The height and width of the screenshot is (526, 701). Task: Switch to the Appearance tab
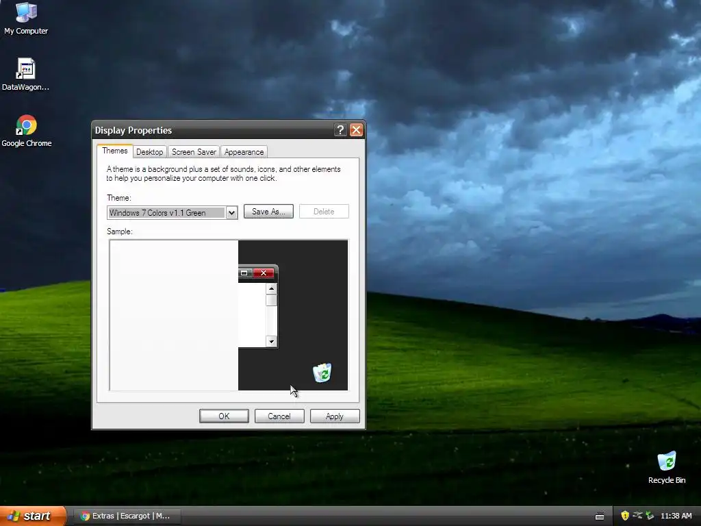[244, 152]
